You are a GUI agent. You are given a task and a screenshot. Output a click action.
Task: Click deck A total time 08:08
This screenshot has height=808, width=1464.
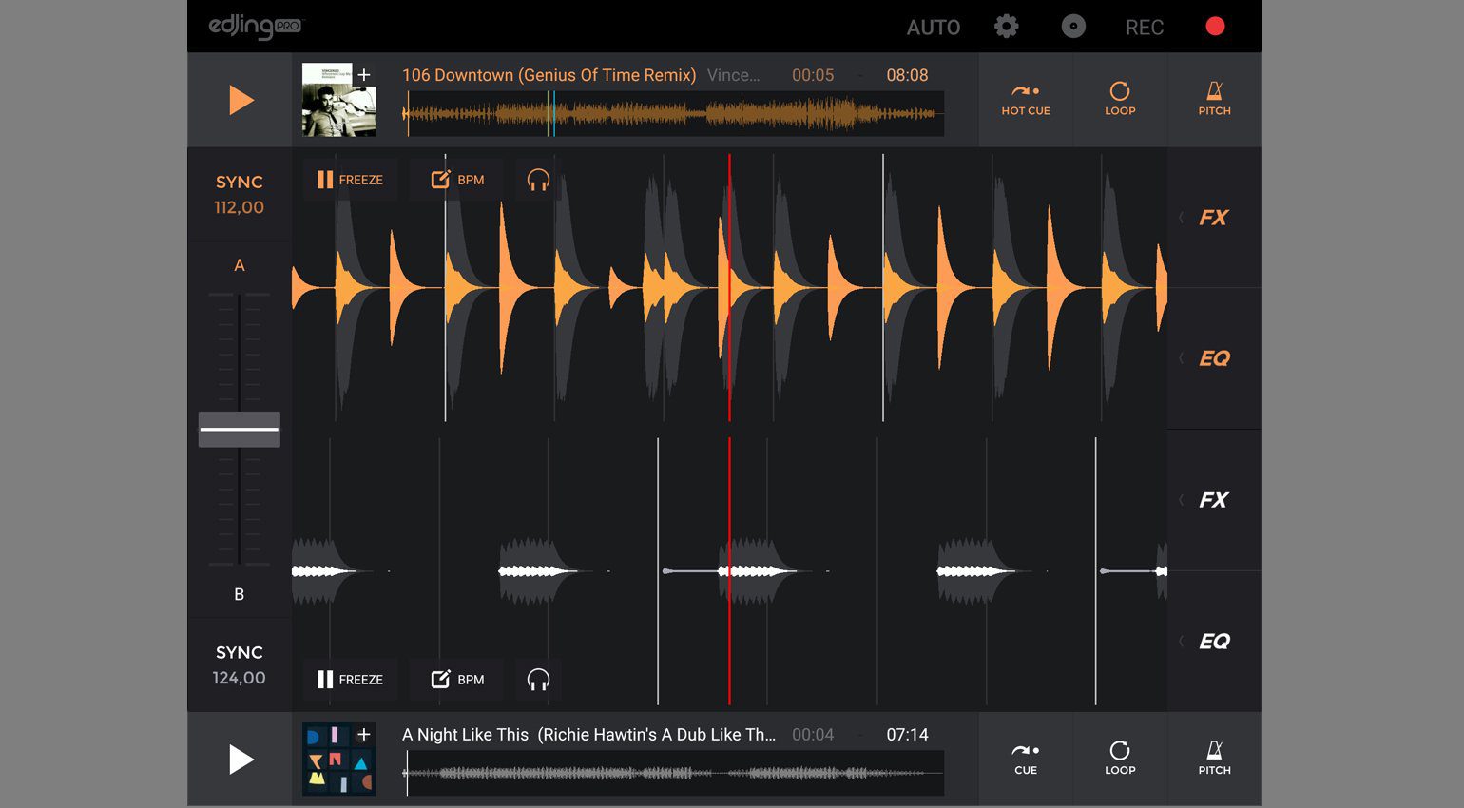(907, 75)
